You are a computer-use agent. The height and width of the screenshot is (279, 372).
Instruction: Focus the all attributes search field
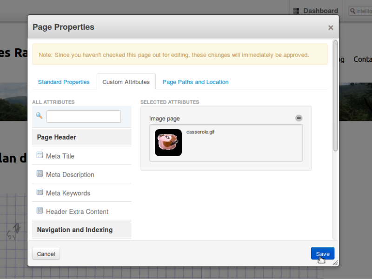click(84, 117)
